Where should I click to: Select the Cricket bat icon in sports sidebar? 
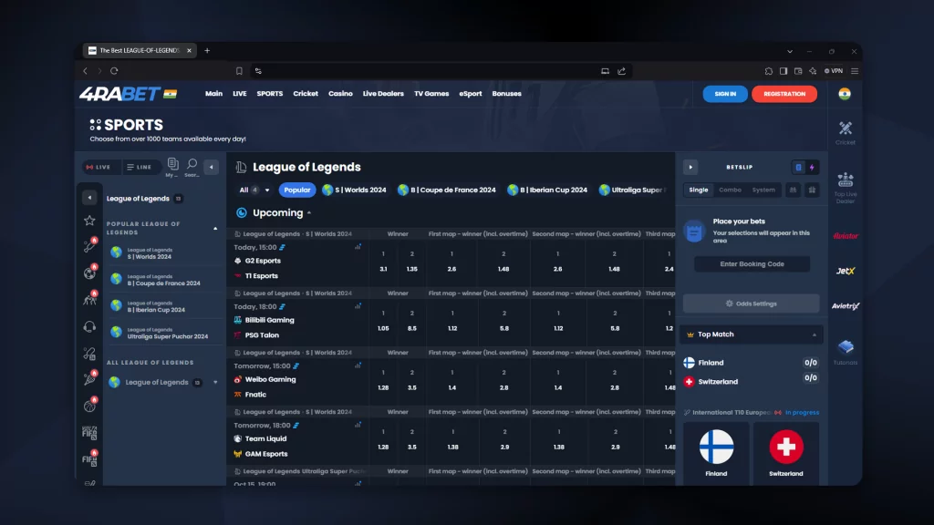(x=89, y=245)
